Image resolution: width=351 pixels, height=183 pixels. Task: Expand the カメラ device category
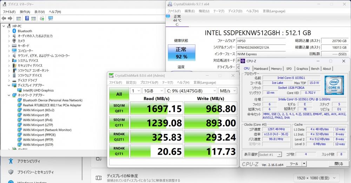point(9,41)
